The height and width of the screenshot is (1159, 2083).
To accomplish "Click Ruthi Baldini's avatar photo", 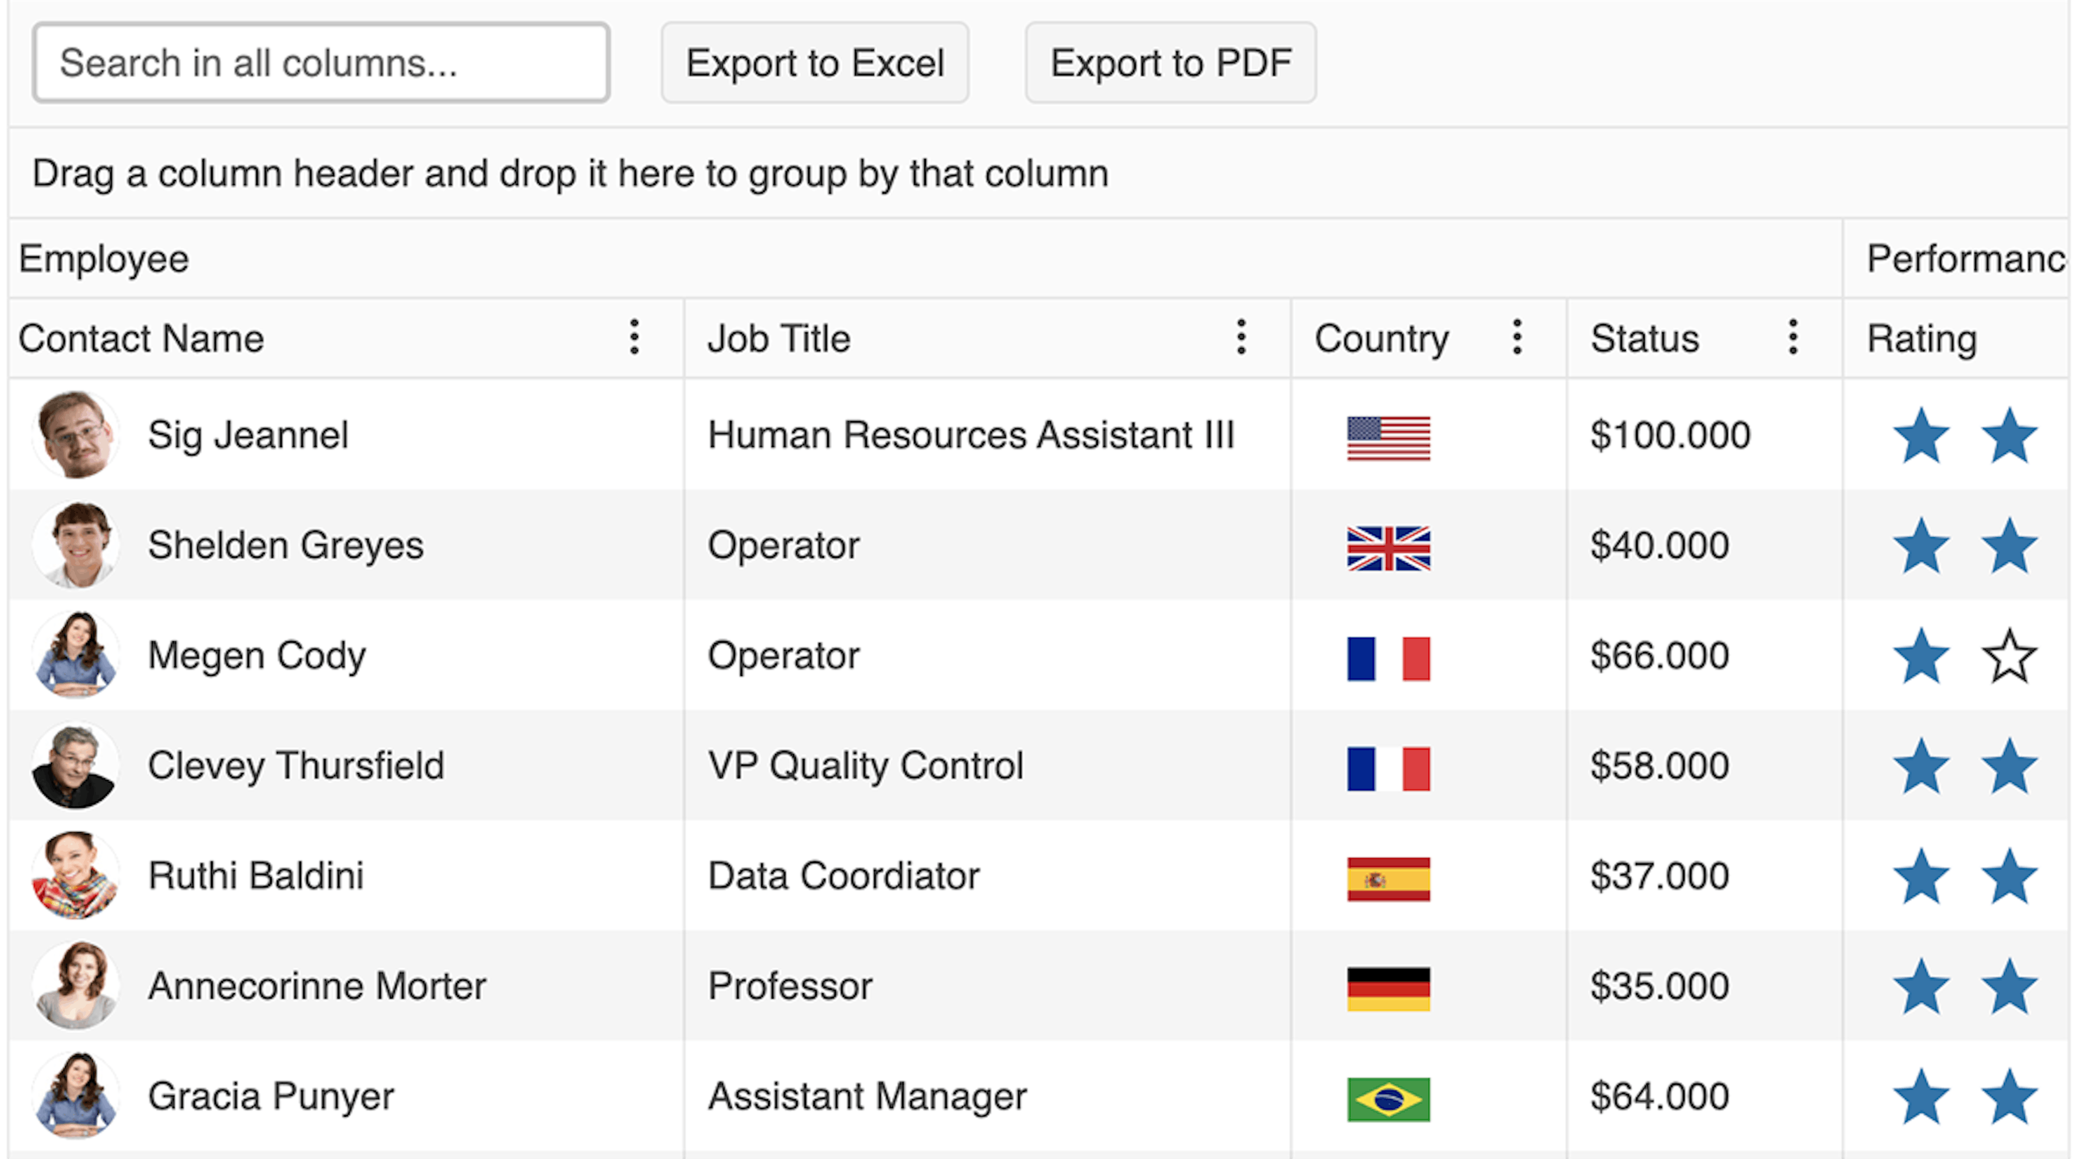I will point(75,875).
